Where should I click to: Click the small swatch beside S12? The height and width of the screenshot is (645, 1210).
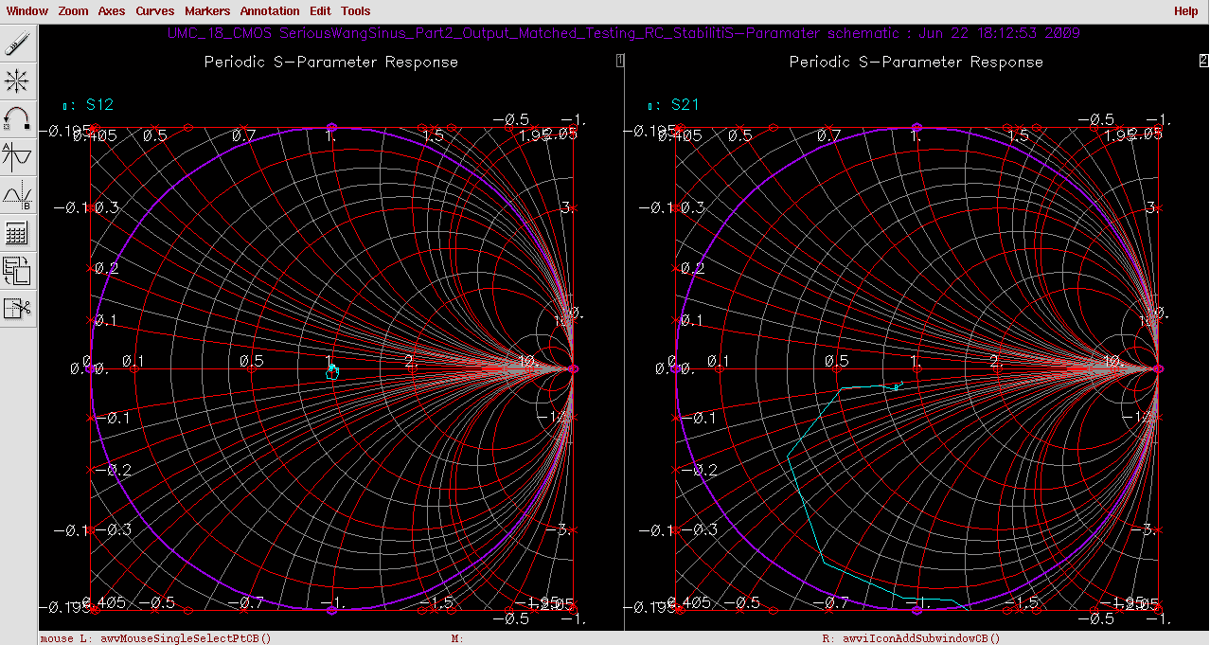(x=66, y=106)
